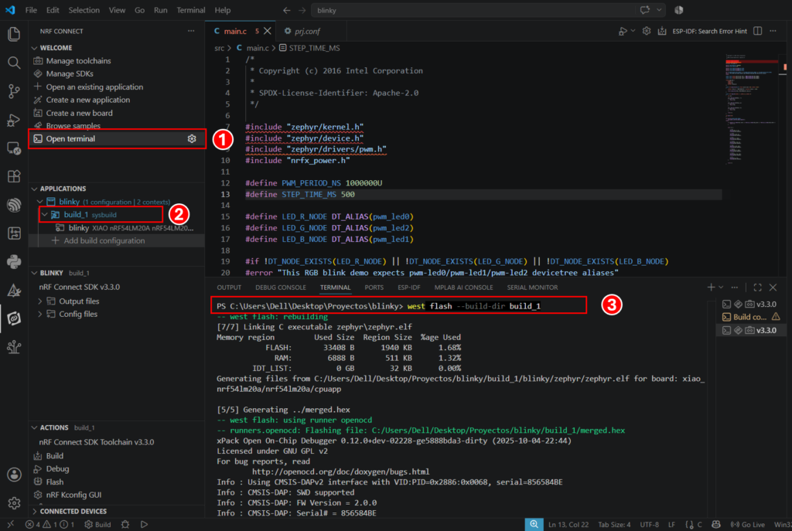Open the Python icon in activity bar
The height and width of the screenshot is (531, 792).
[14, 261]
